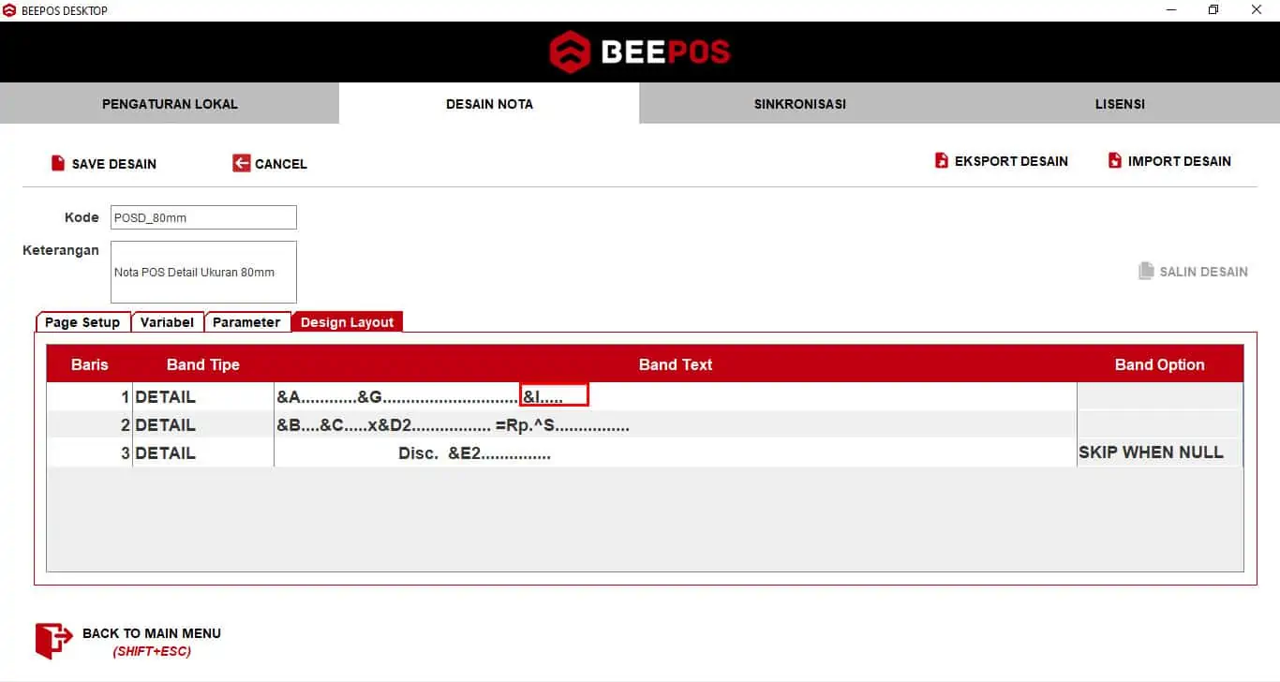Image resolution: width=1280 pixels, height=682 pixels.
Task: Click BACK TO MAIN MENU label
Action: (x=152, y=633)
